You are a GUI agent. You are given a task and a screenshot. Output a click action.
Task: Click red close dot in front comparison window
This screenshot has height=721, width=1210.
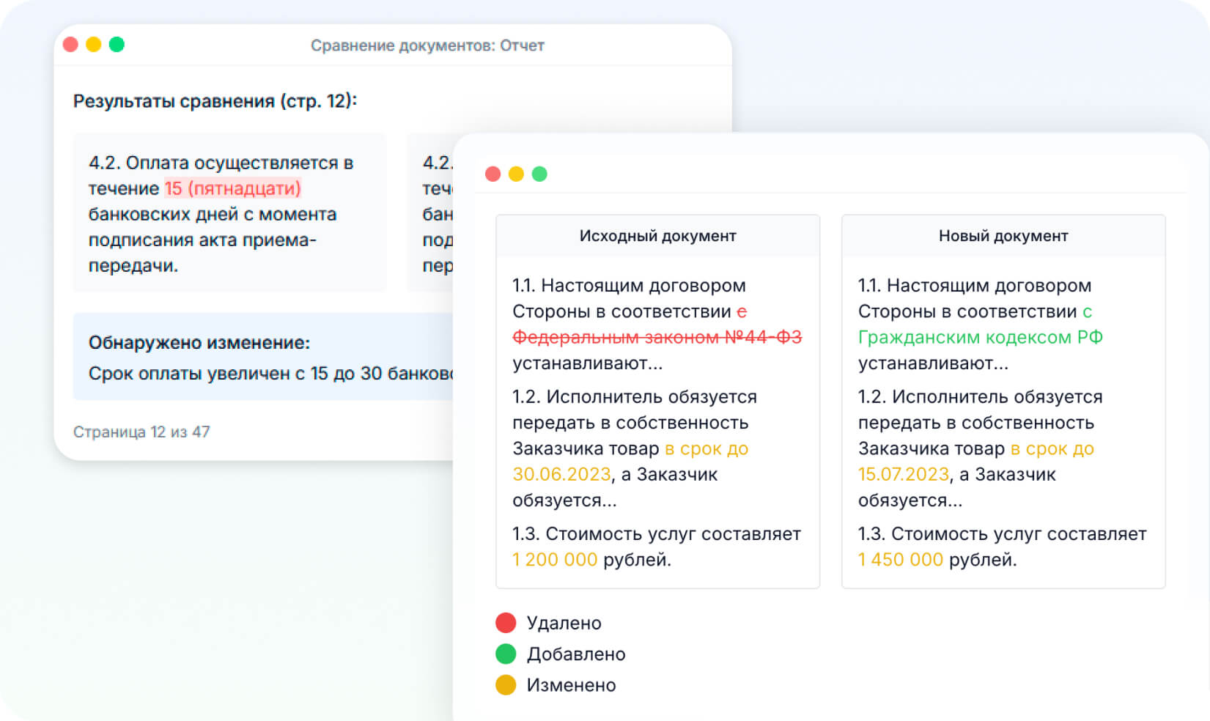coord(493,174)
